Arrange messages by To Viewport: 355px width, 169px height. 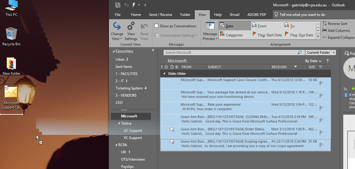299,26
